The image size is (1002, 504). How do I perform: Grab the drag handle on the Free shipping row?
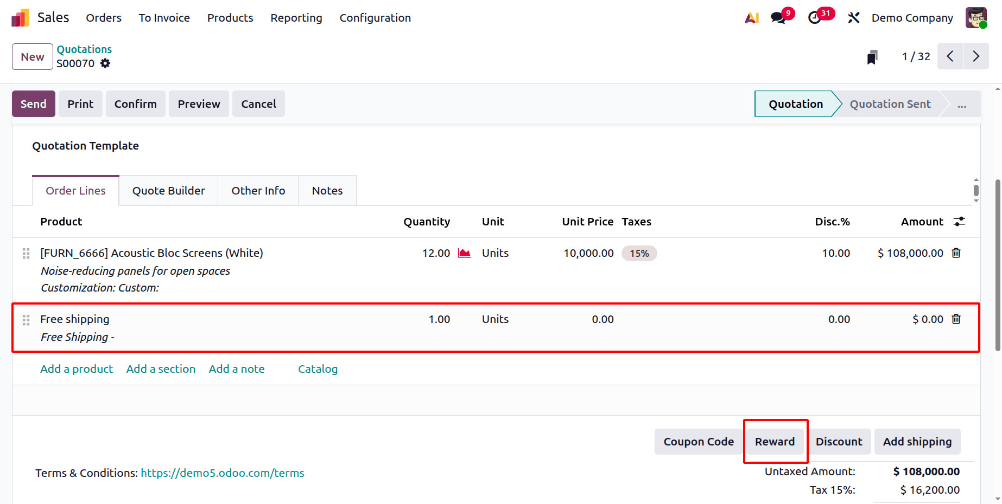(26, 320)
